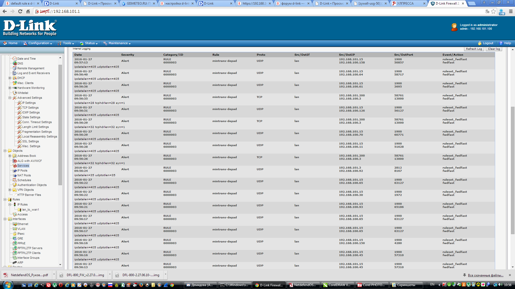The width and height of the screenshot is (515, 289).
Task: Collapse the Rules tree section
Action: coord(5,199)
